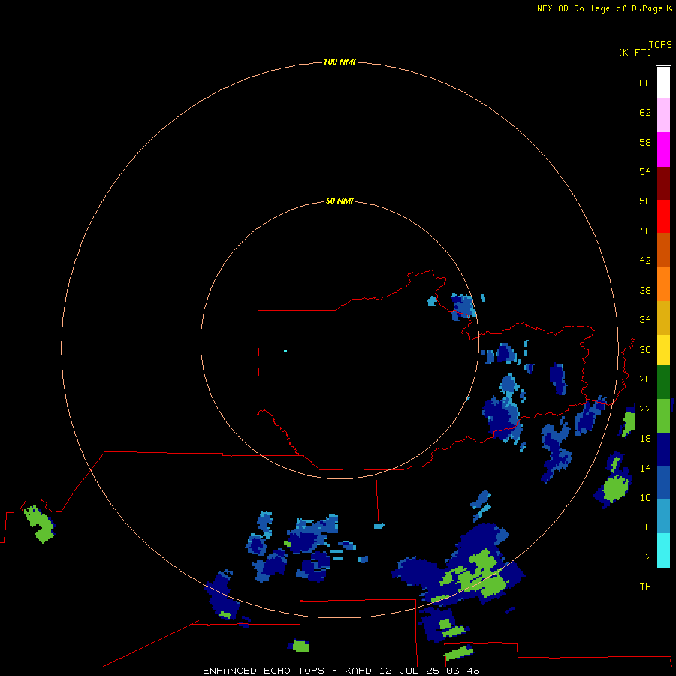Click the cyan legend swatch
The height and width of the screenshot is (676, 676).
[x=663, y=551]
